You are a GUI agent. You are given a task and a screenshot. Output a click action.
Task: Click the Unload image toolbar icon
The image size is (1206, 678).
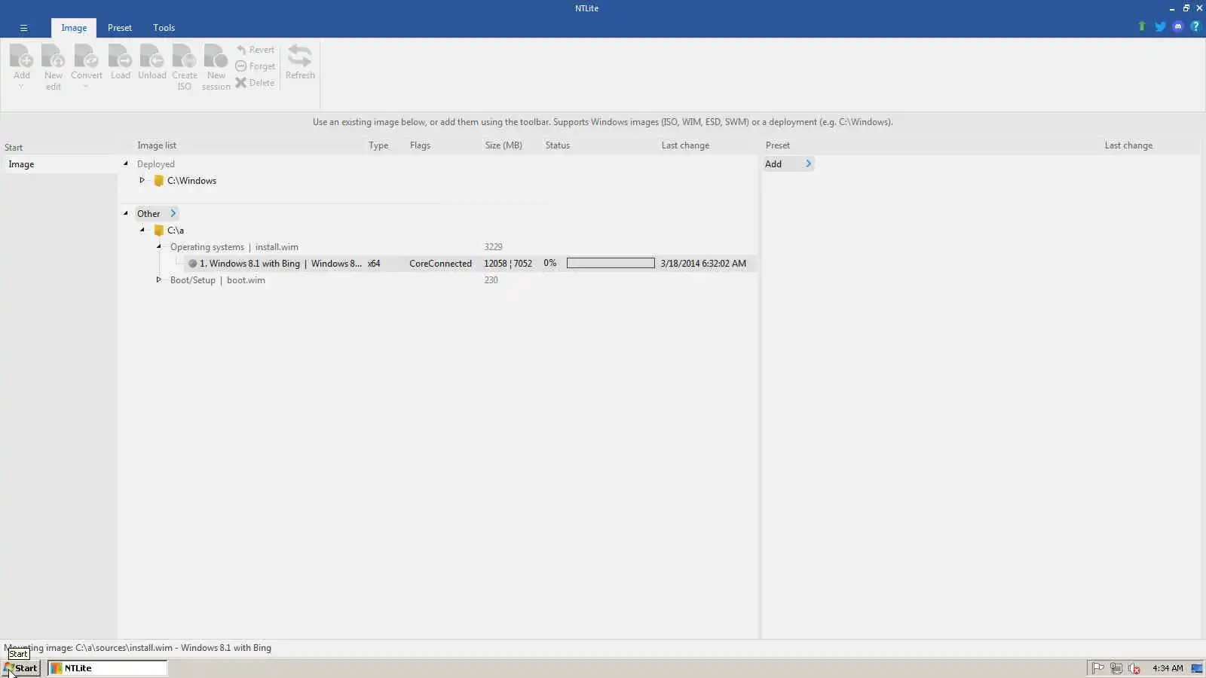point(152,56)
